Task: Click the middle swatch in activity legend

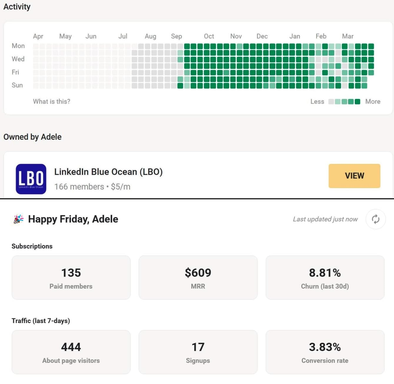Action: pyautogui.click(x=344, y=102)
